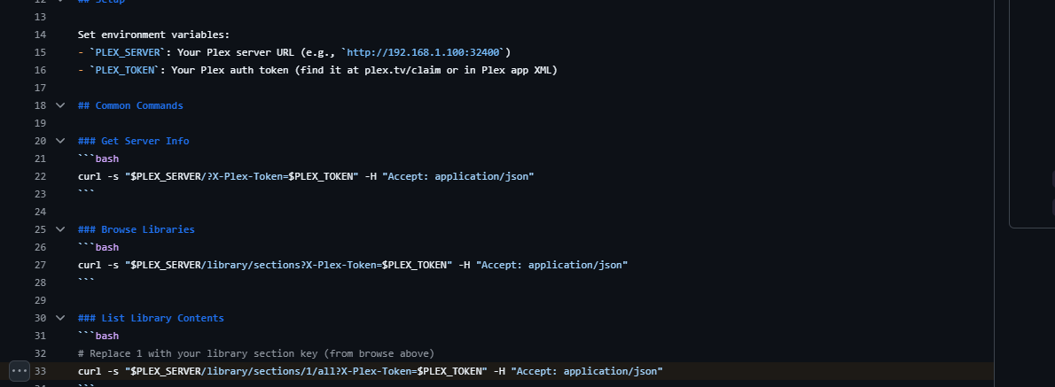Click the '# Replace 1 with your library section key' comment
The width and height of the screenshot is (1055, 387).
[x=256, y=353]
